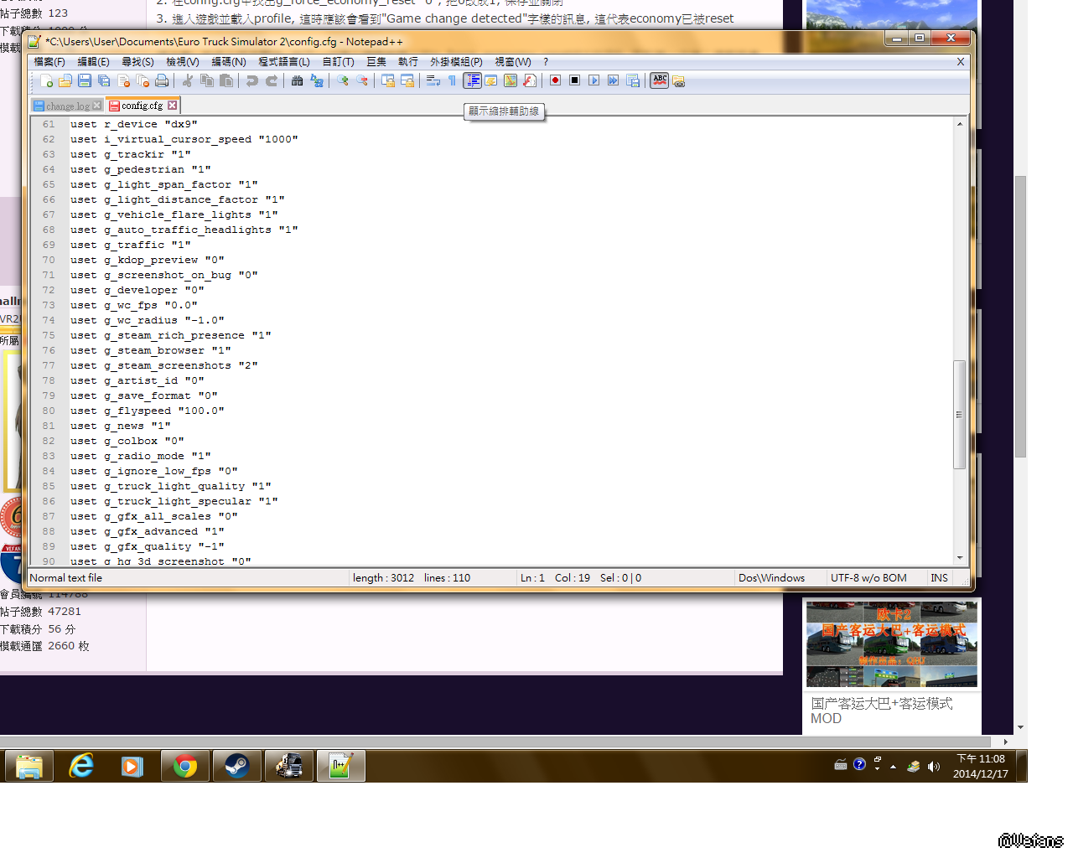
Task: Close the change.log tab
Action: click(97, 106)
